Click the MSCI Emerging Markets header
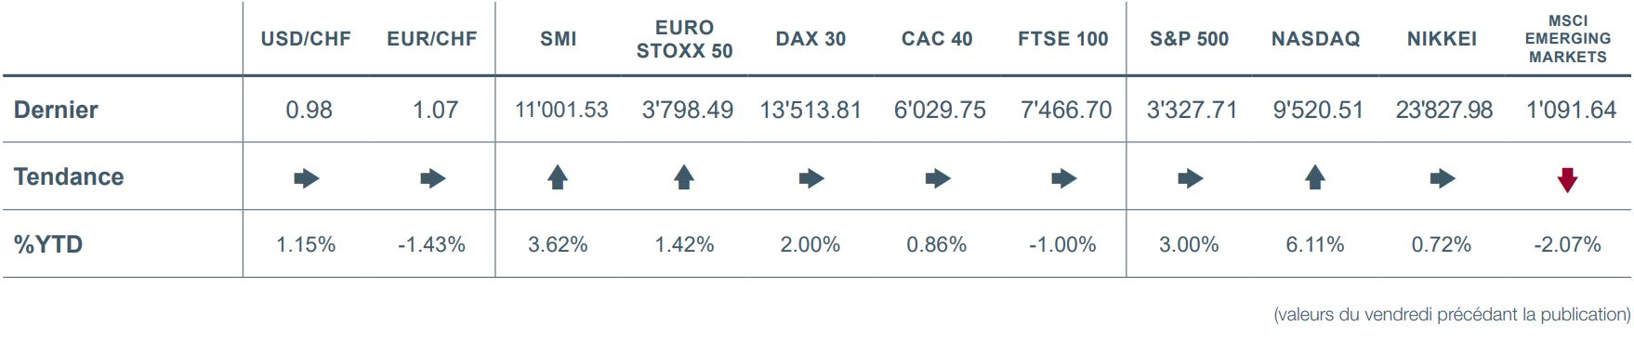Viewport: 1634px width, 339px height. (1568, 39)
